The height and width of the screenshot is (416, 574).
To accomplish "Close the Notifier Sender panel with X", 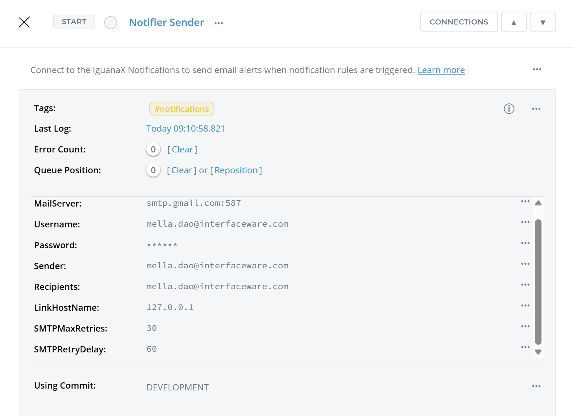I will tap(24, 22).
